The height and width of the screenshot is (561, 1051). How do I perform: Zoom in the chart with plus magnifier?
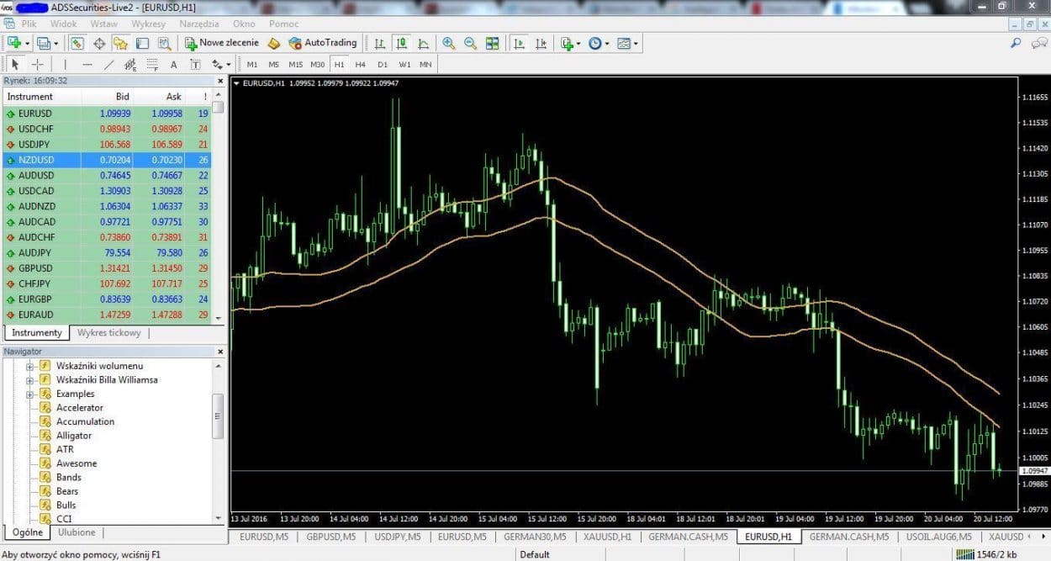click(x=449, y=43)
